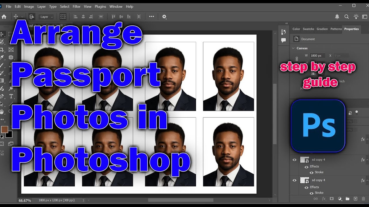
Task: Add a layer mask
Action: (332, 199)
